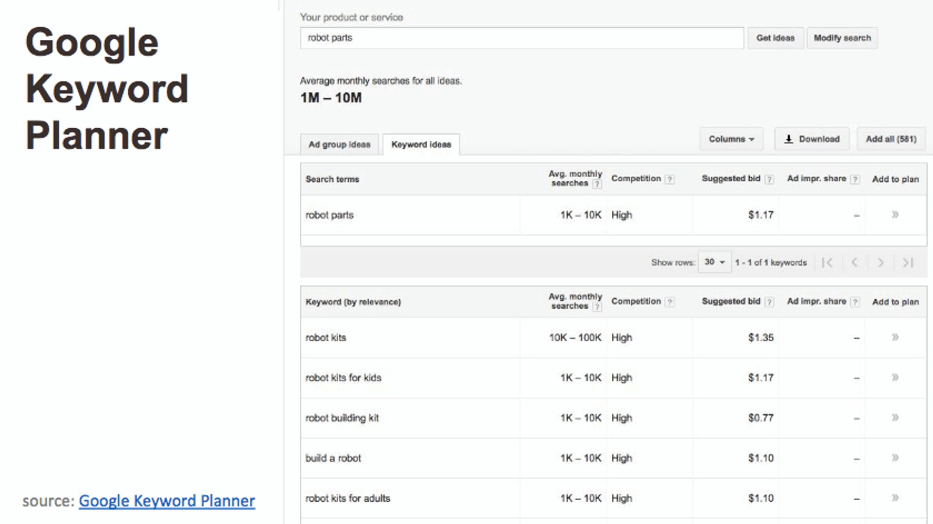This screenshot has height=524, width=933.
Task: Jump to the first page of keywords
Action: coord(828,262)
